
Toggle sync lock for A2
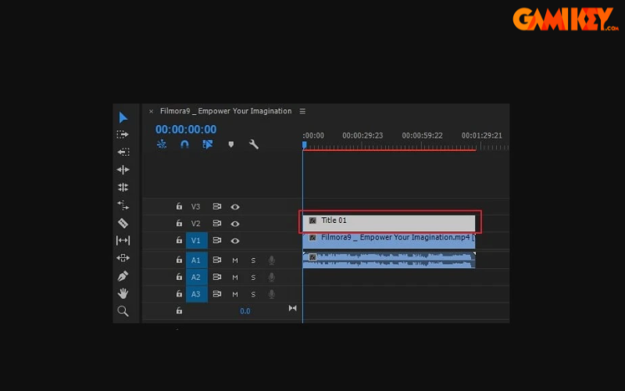(x=217, y=277)
